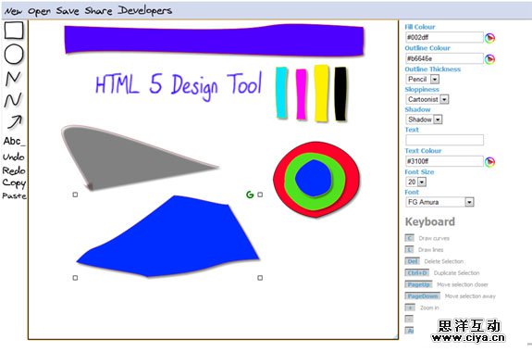Open the Sloppiness Cartoonist dropdown

click(x=427, y=99)
